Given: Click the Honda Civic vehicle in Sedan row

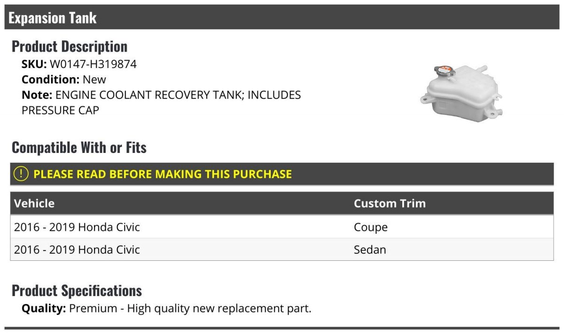Looking at the screenshot, I should point(77,250).
